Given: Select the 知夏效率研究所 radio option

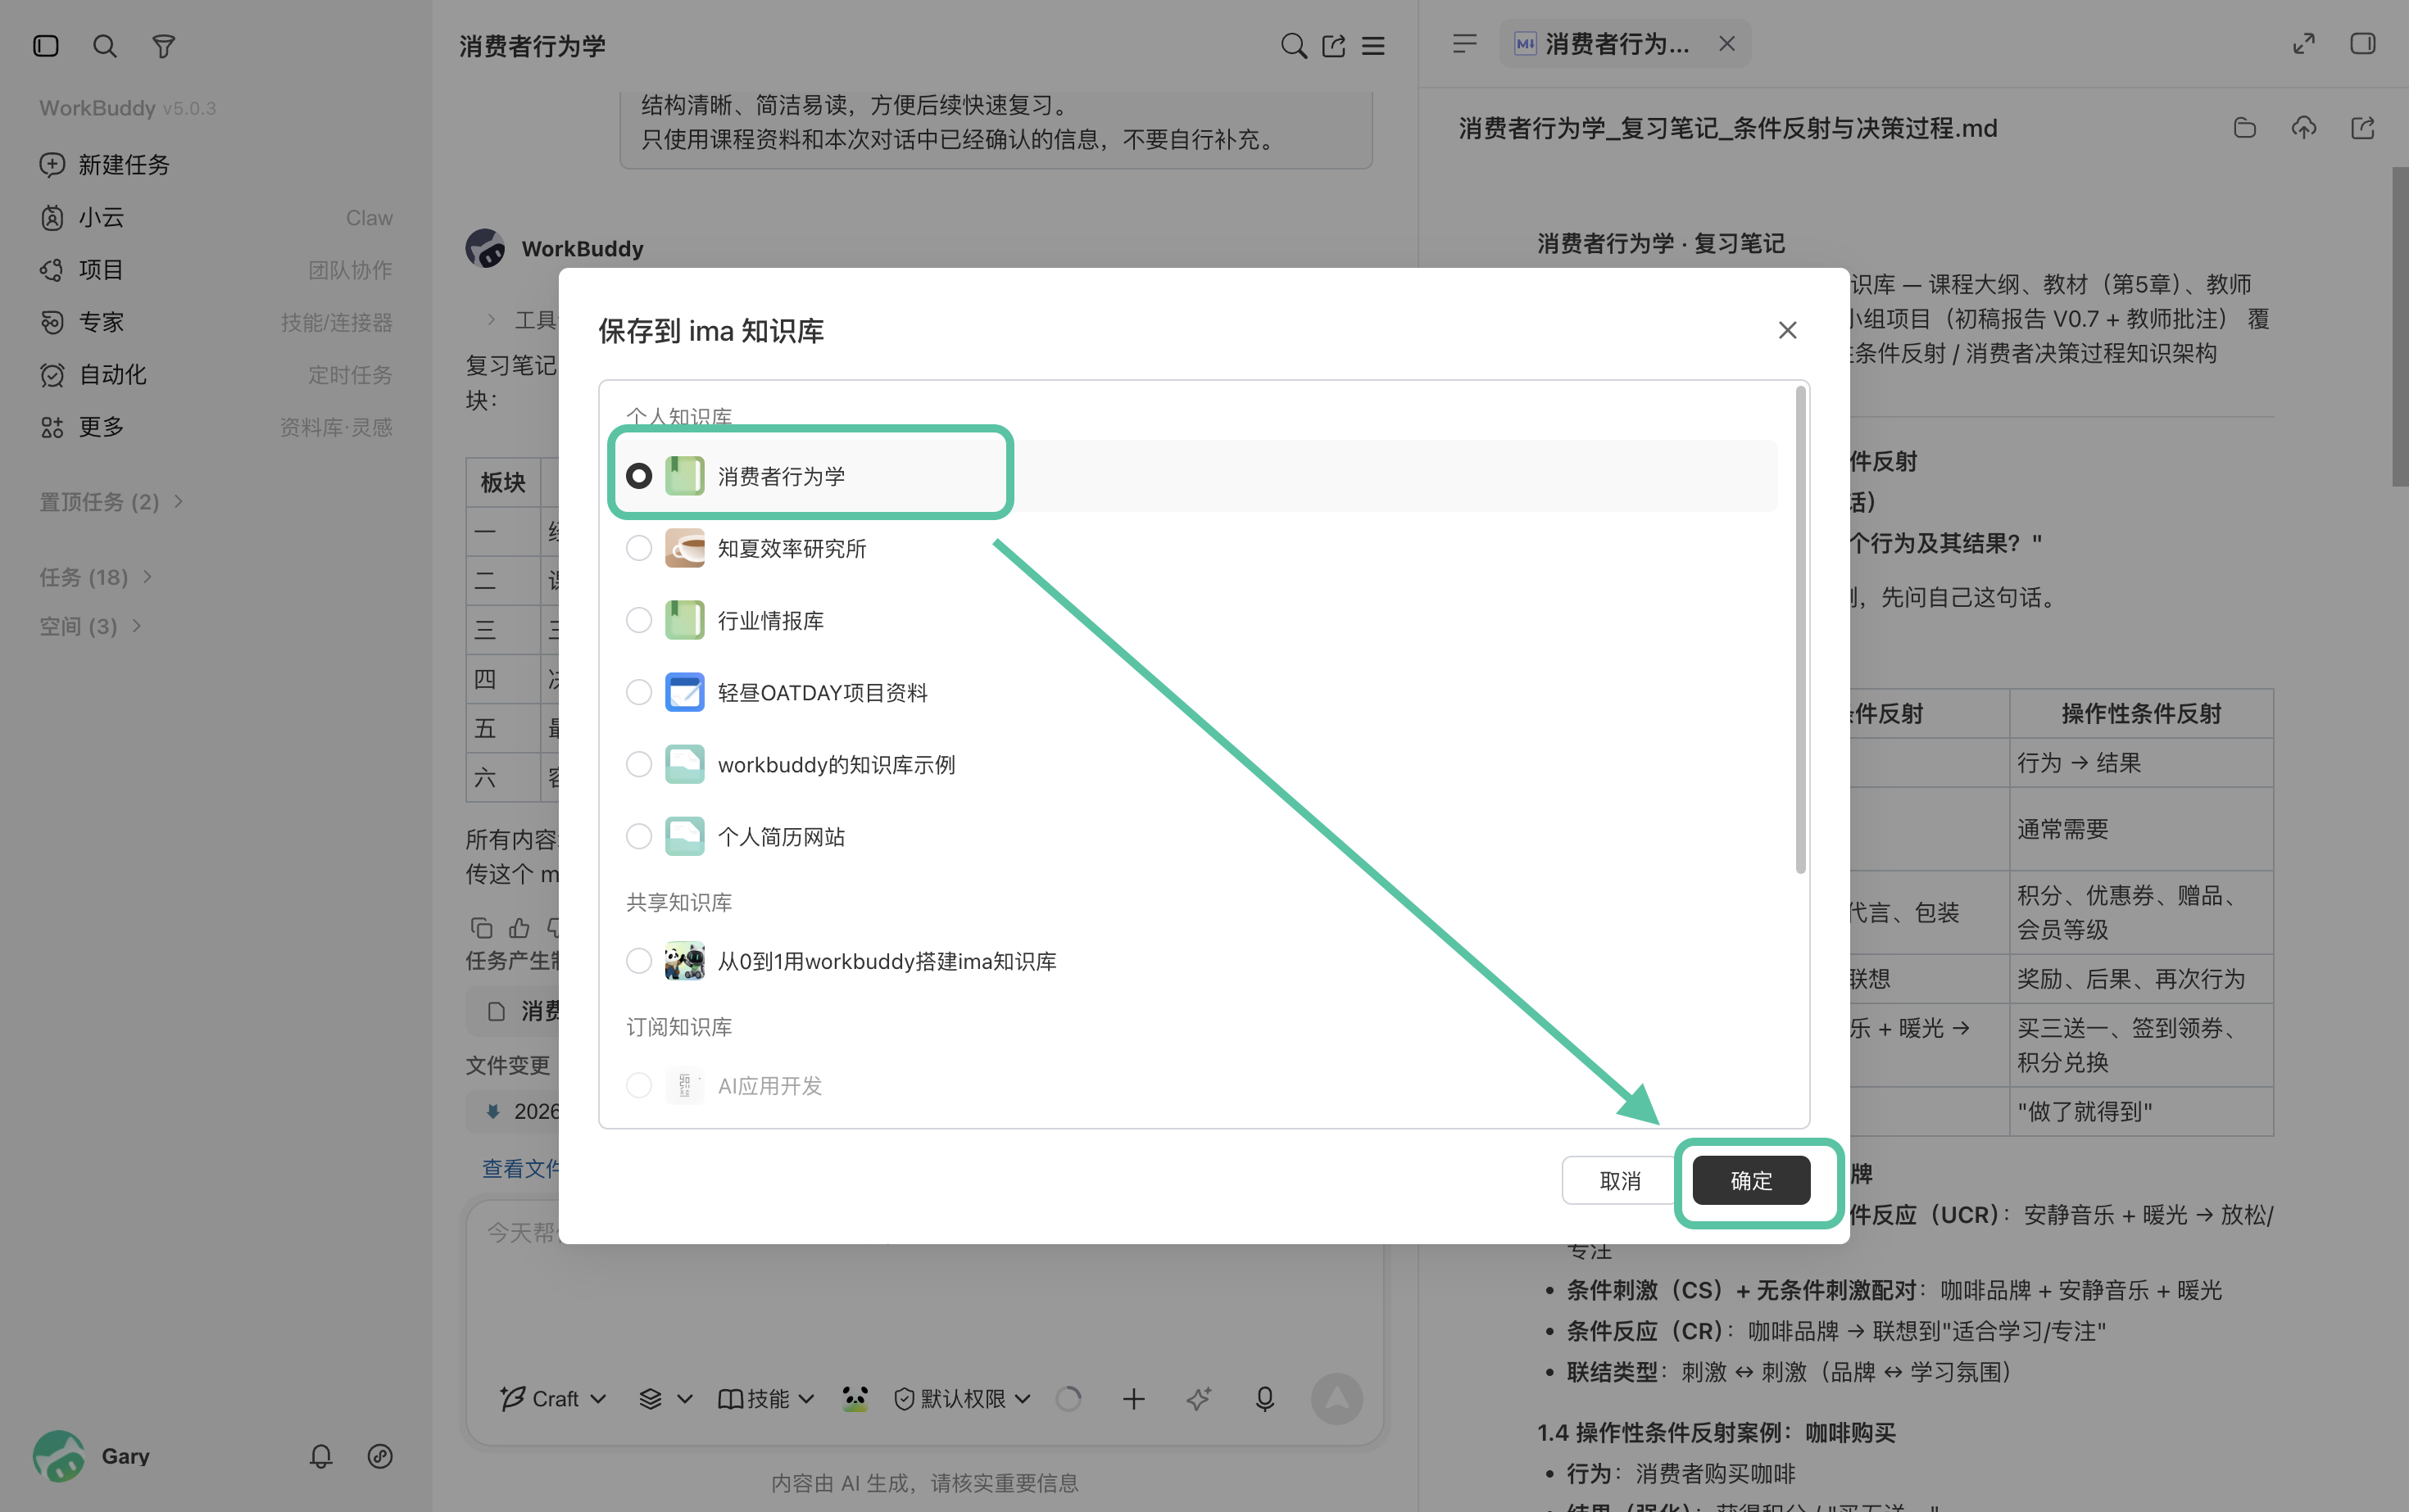Looking at the screenshot, I should pos(638,548).
